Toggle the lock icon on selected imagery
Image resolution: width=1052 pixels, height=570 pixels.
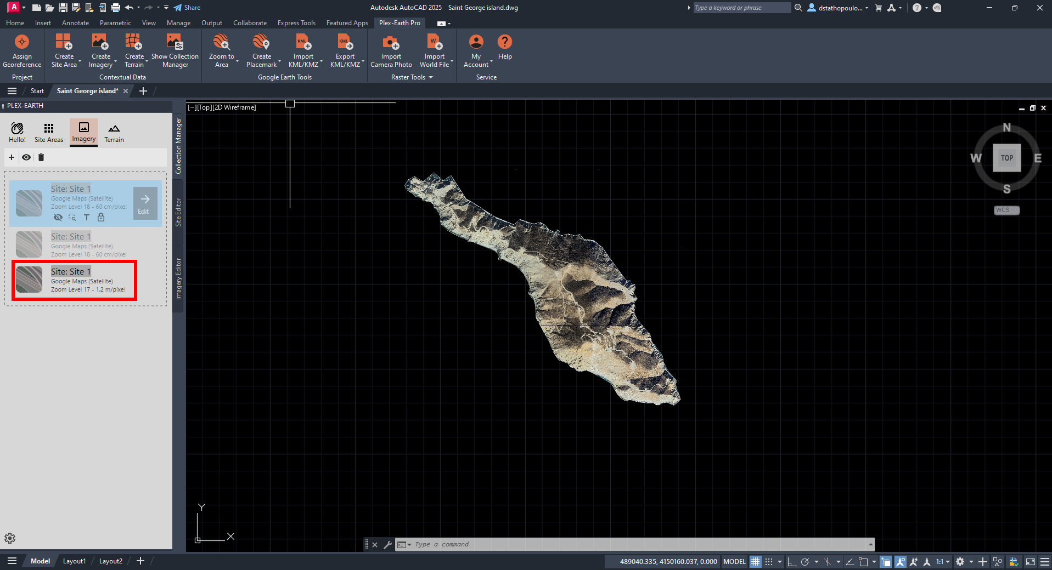(101, 218)
